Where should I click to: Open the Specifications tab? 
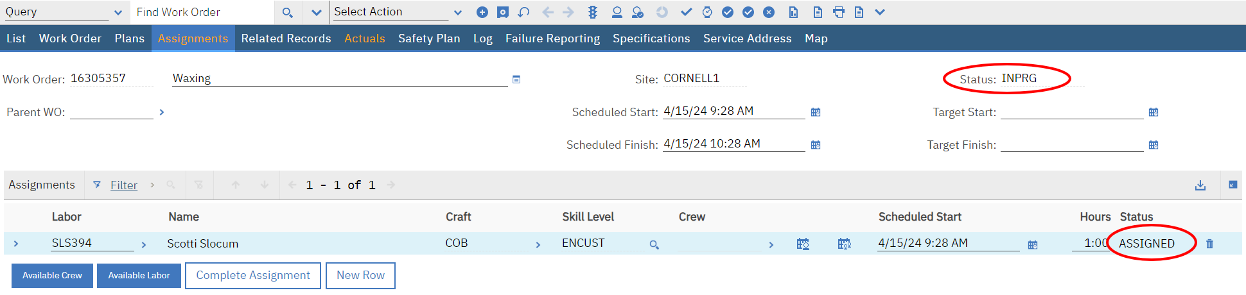tap(651, 38)
